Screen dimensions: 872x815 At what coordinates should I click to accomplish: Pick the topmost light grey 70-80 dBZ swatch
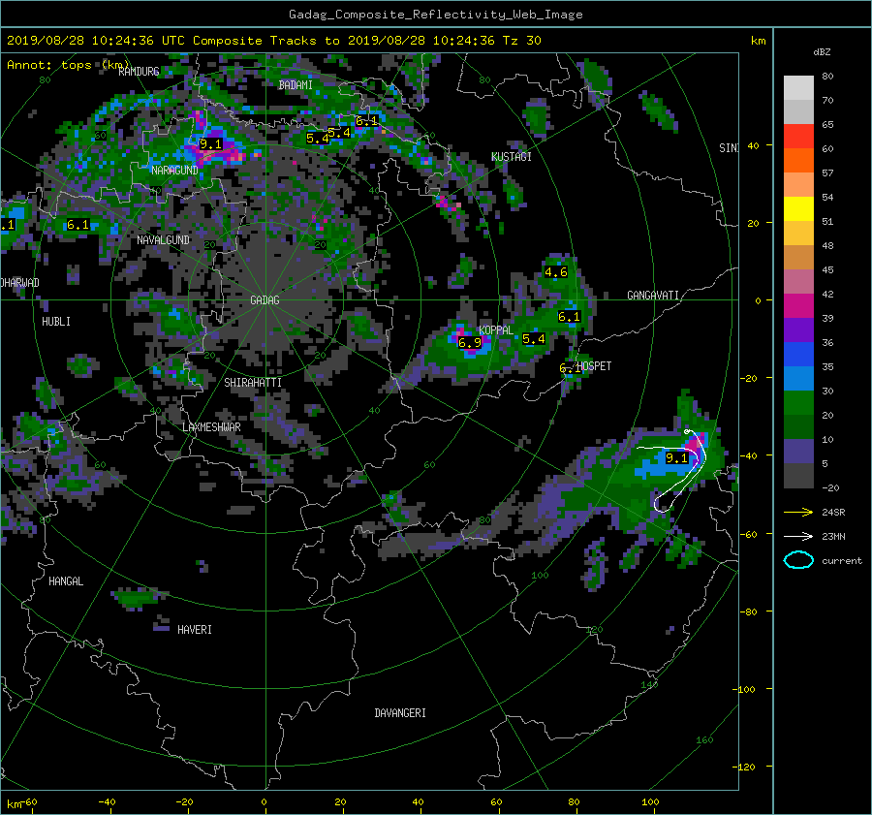(x=798, y=87)
